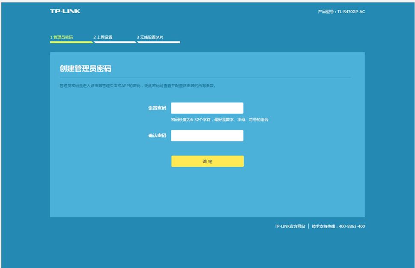
Task: Switch to step 2 上网设置
Action: [104, 37]
